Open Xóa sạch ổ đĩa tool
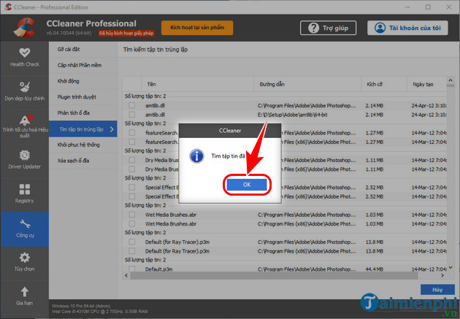 point(83,161)
